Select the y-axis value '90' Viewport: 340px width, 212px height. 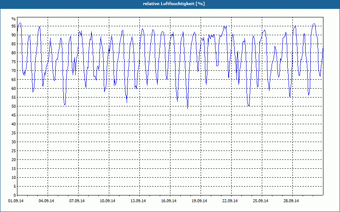pos(14,35)
